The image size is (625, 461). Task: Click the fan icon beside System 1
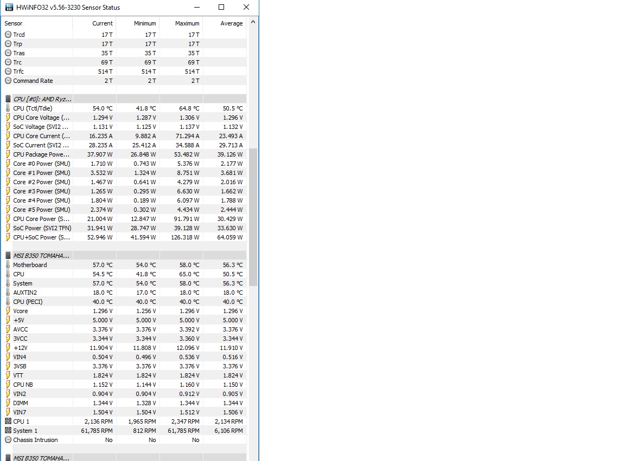pos(8,430)
